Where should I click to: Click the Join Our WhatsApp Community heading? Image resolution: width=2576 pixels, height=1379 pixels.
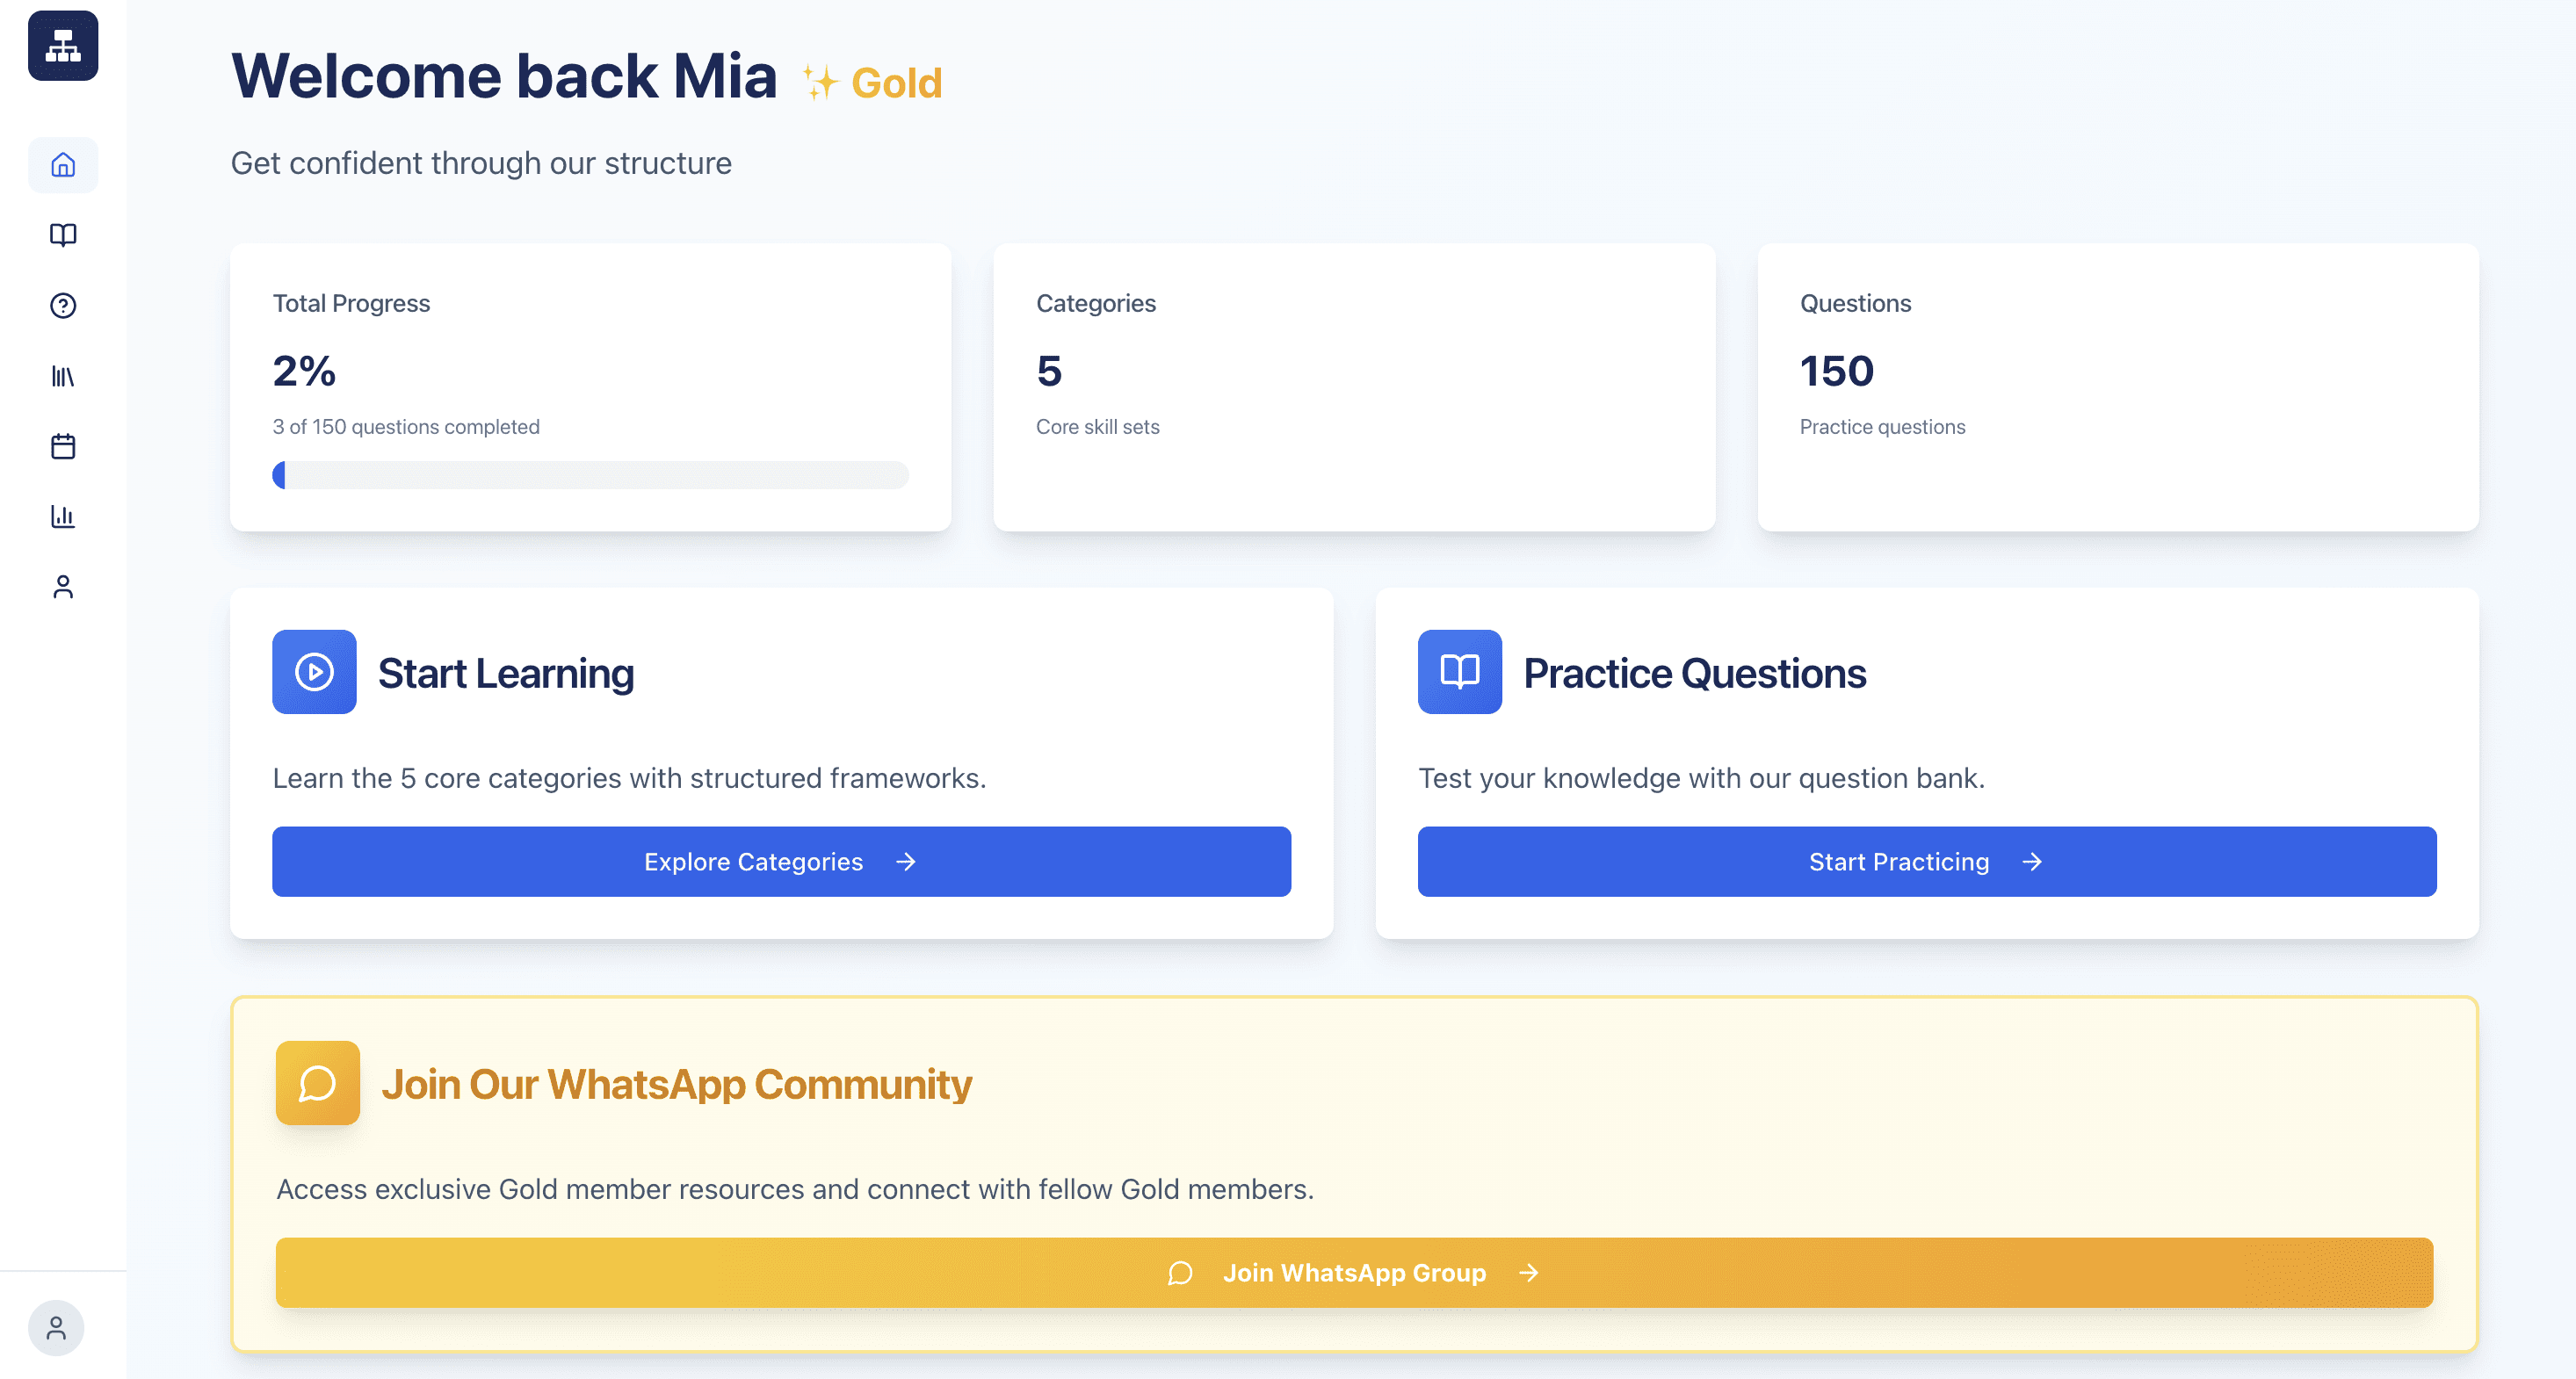676,1084
